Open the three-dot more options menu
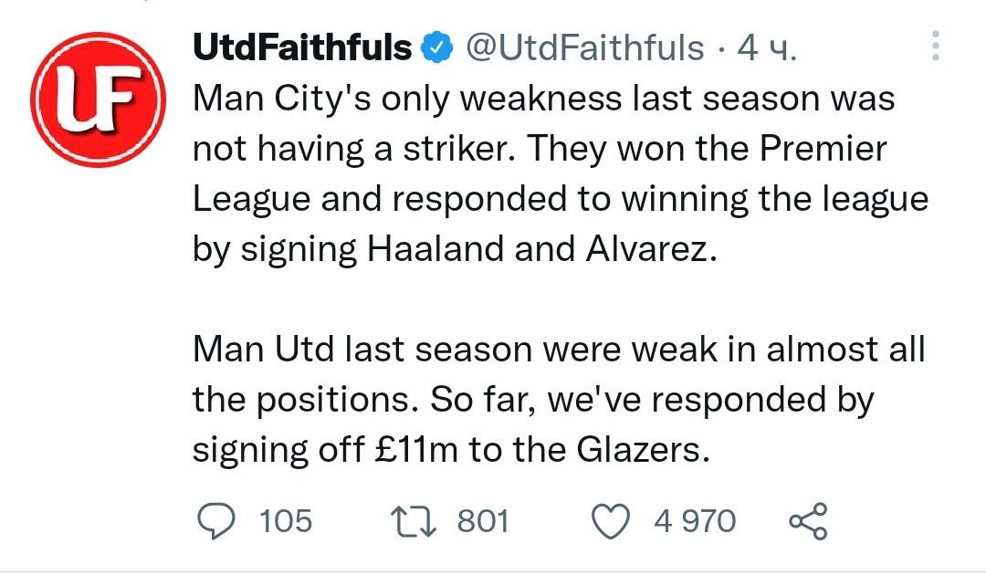986x575 pixels. pyautogui.click(x=935, y=47)
